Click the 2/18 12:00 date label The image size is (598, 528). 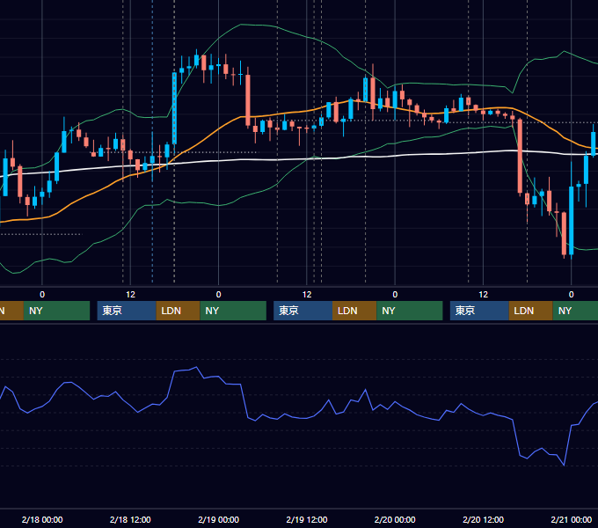(x=130, y=519)
